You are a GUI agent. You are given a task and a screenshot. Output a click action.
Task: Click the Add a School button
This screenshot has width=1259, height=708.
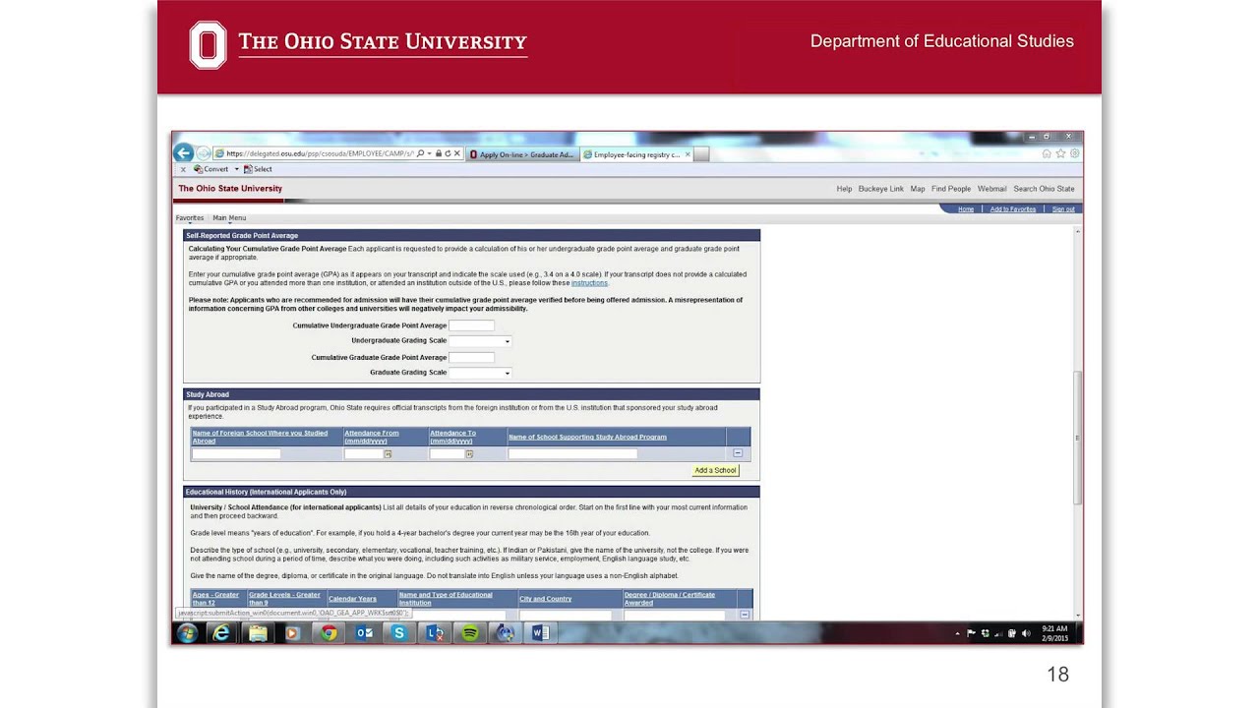click(715, 470)
